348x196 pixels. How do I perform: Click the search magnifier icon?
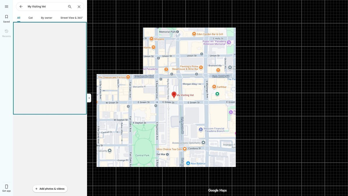[70, 6]
